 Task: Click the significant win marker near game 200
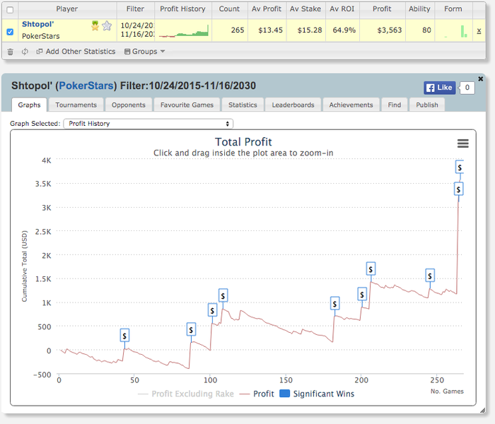pos(362,294)
